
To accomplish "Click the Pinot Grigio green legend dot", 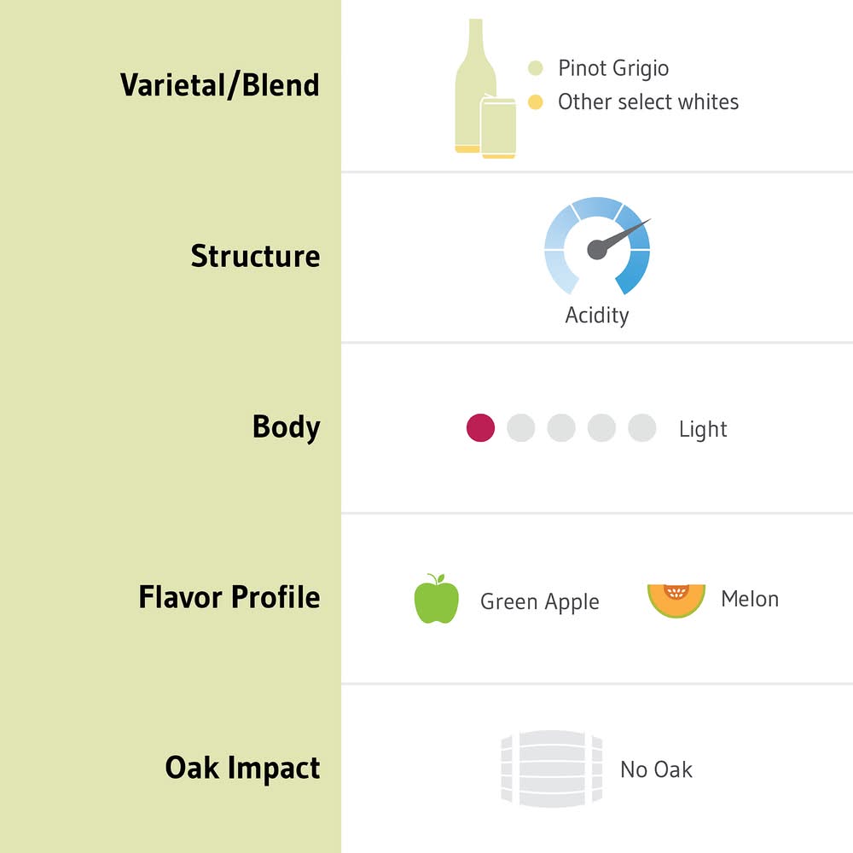I will pyautogui.click(x=536, y=68).
